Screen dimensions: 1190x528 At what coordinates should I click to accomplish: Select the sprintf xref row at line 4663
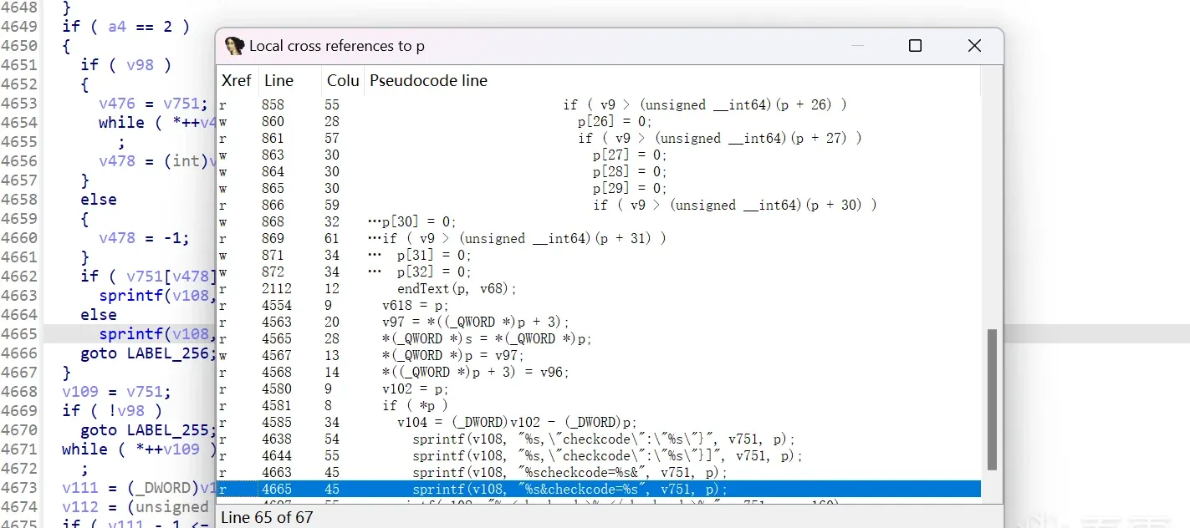pos(599,472)
